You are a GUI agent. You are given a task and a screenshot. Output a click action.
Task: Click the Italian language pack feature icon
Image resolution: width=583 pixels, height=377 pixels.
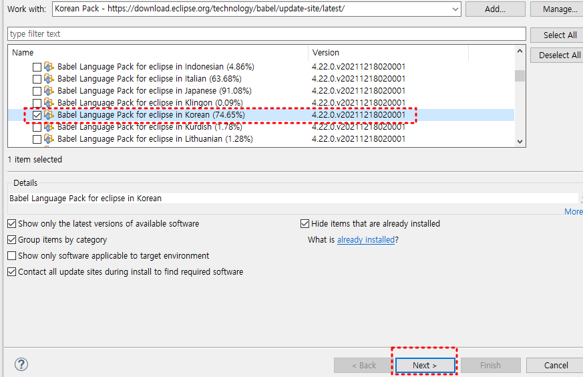point(49,78)
